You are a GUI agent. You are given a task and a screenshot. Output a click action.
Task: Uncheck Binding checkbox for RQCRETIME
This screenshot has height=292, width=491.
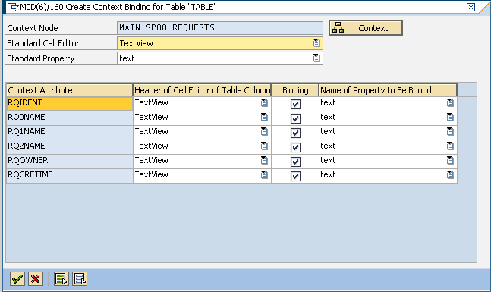295,176
